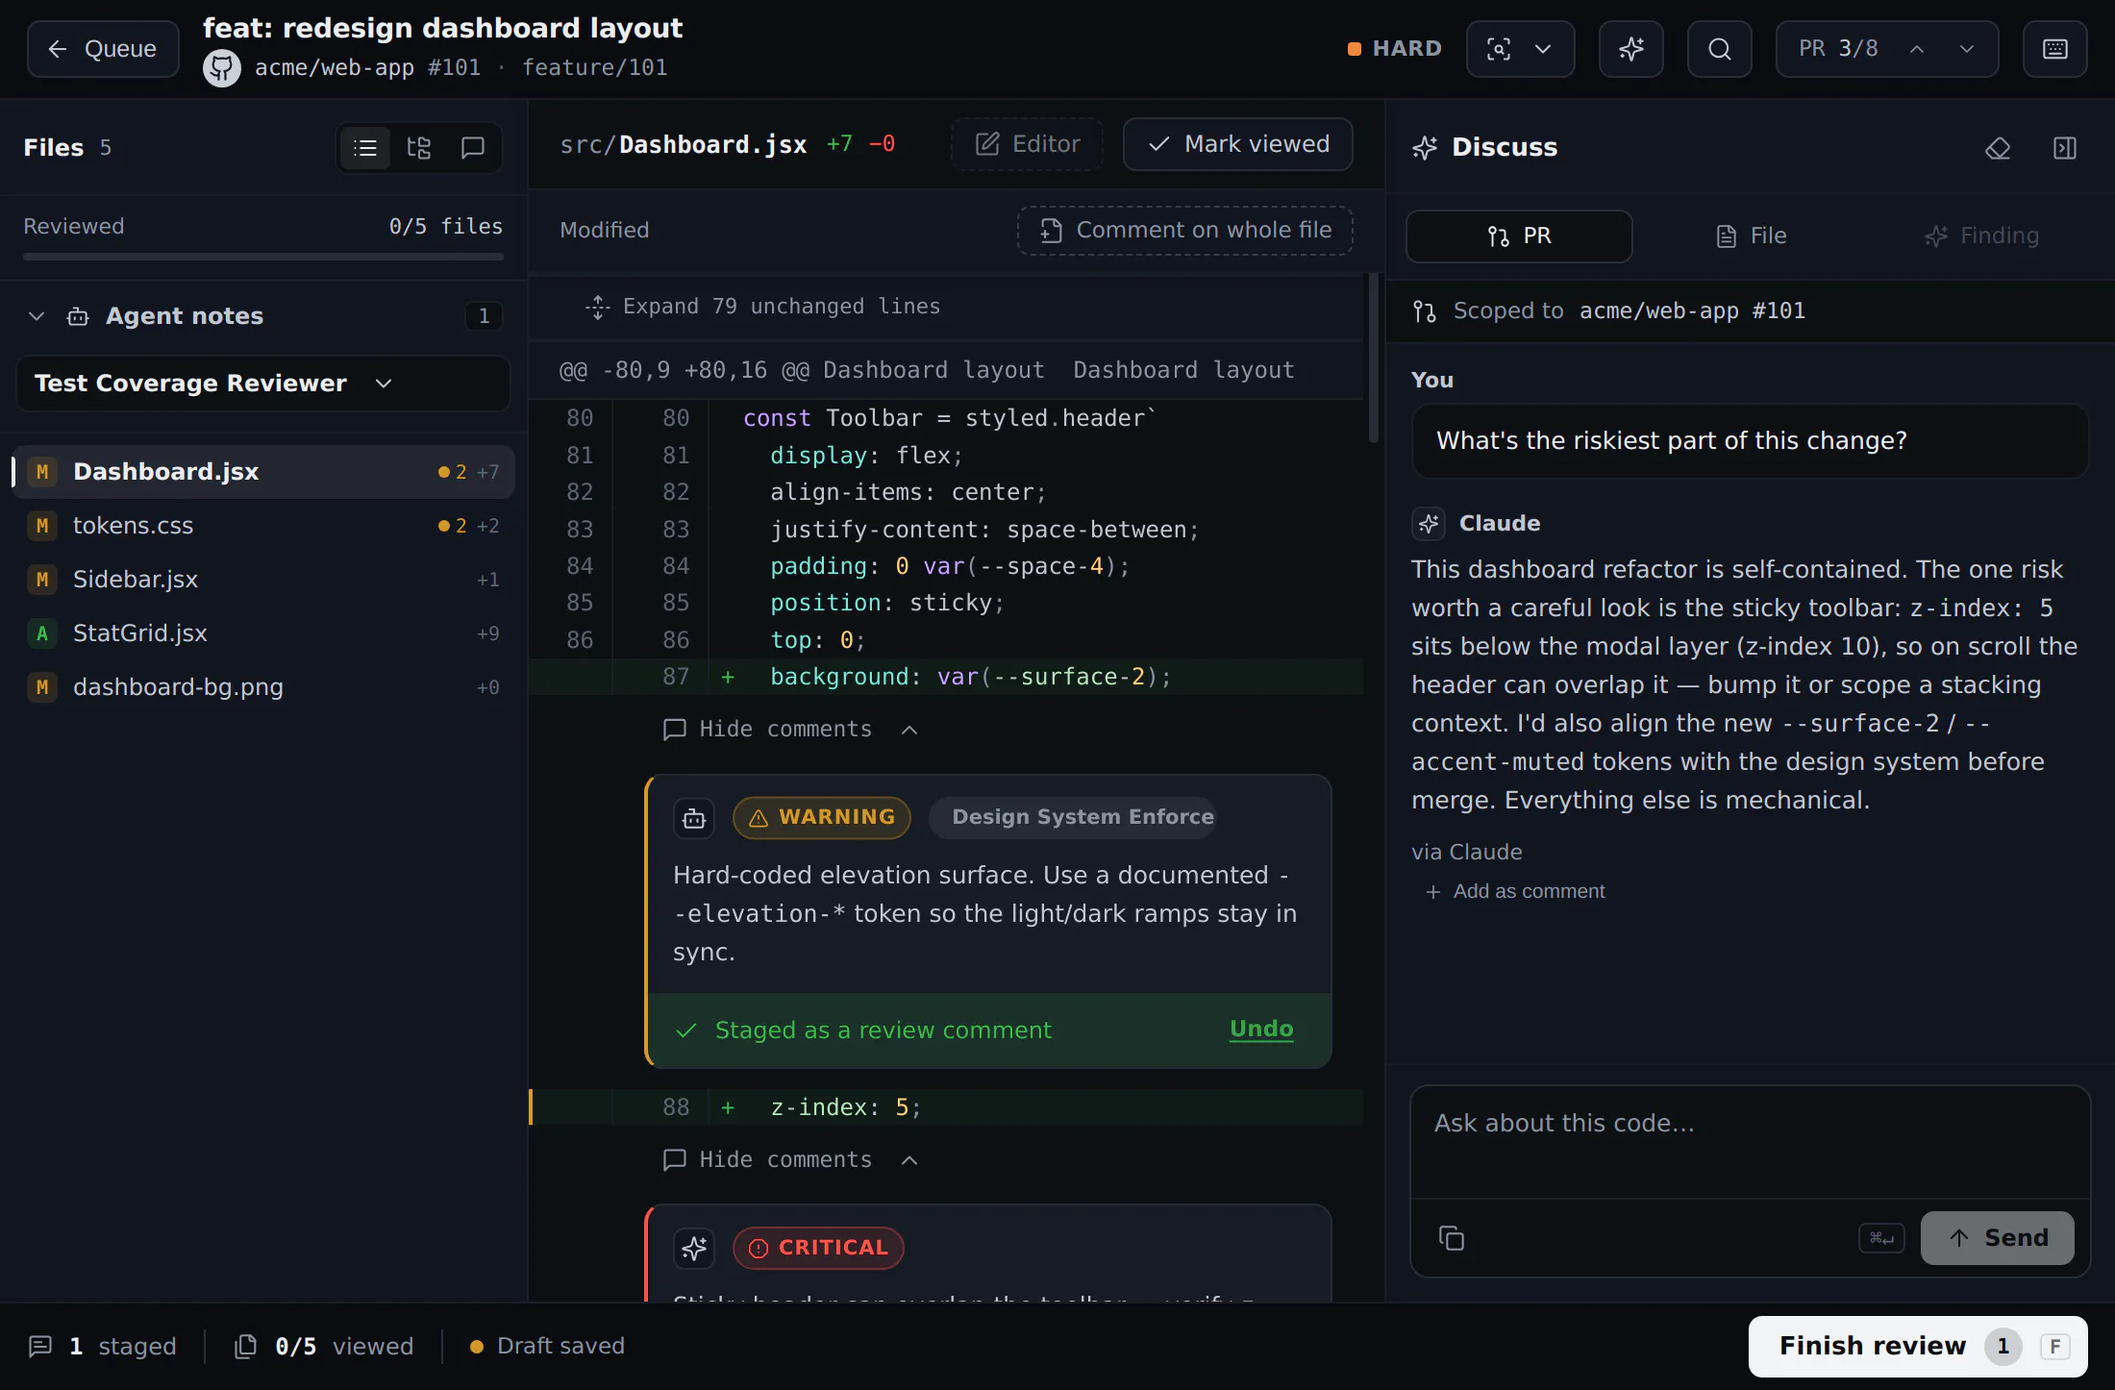Click the HARD difficulty badge
The image size is (2115, 1390).
(x=1395, y=49)
